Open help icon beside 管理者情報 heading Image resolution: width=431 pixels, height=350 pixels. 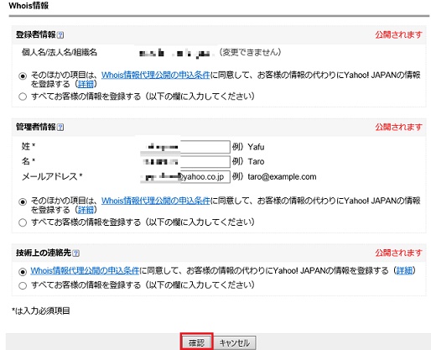pos(60,128)
